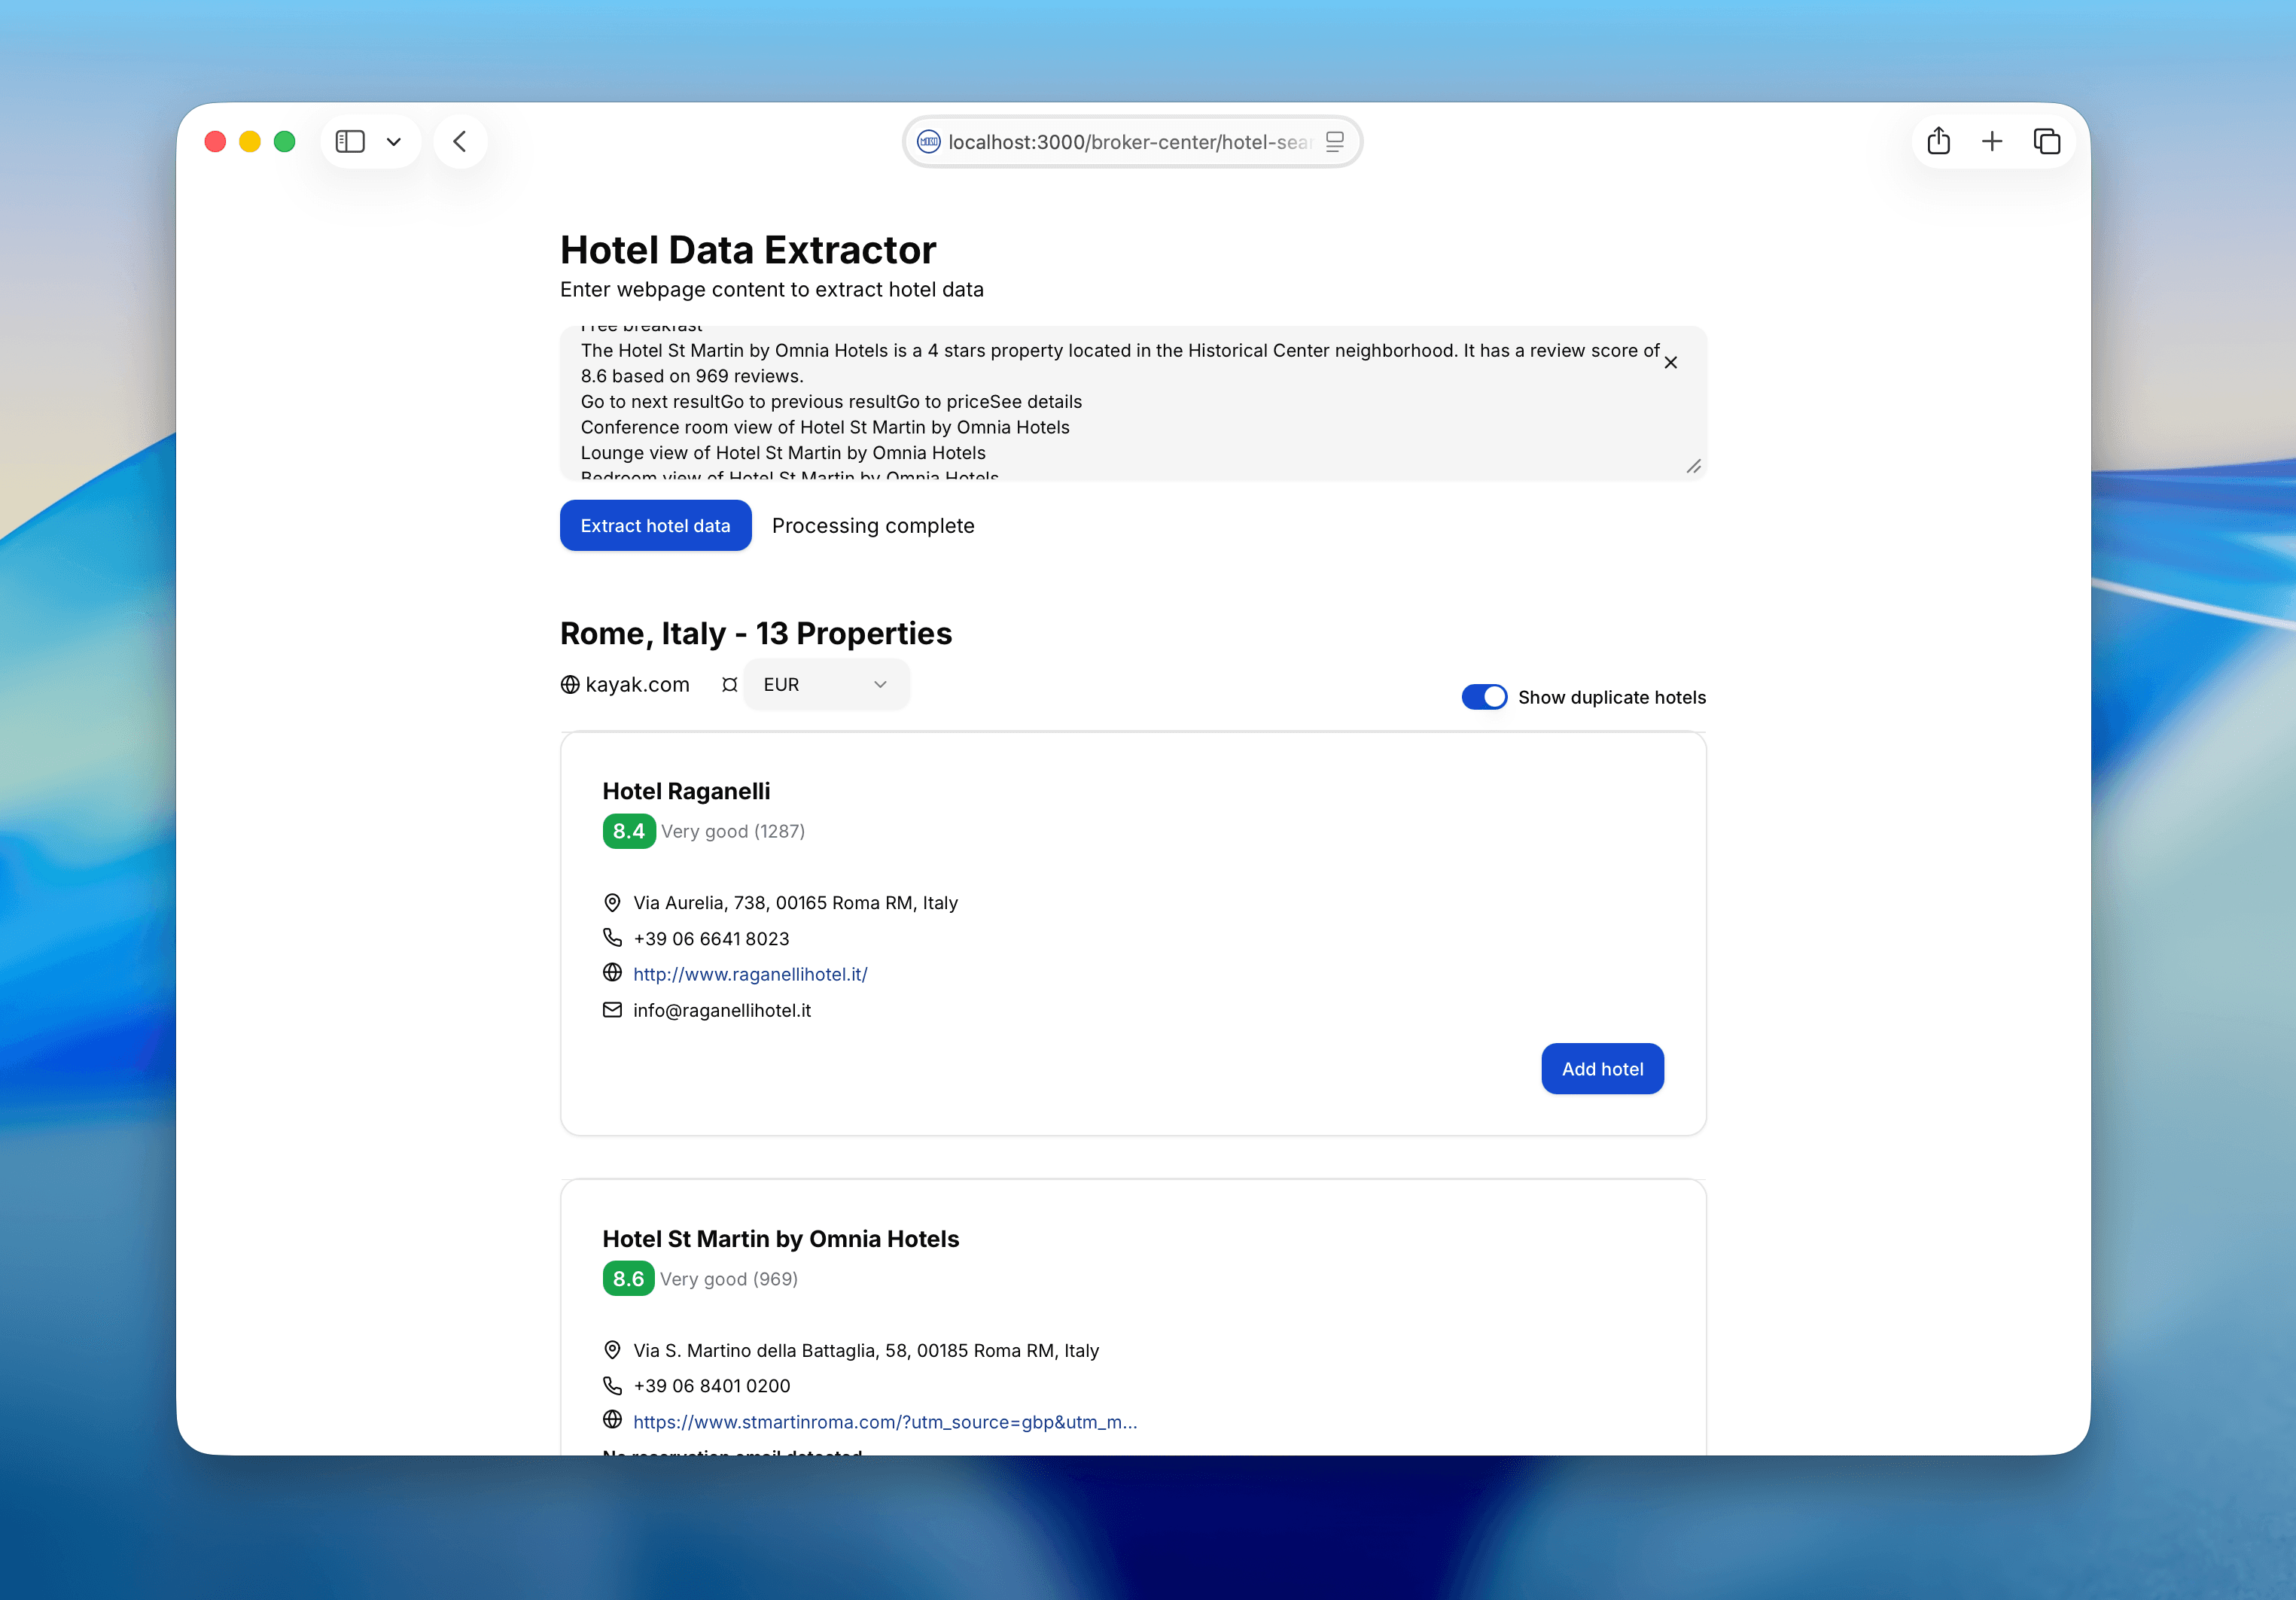Go back with the browser back arrow
Screen dimensions: 2296x1600
point(460,141)
